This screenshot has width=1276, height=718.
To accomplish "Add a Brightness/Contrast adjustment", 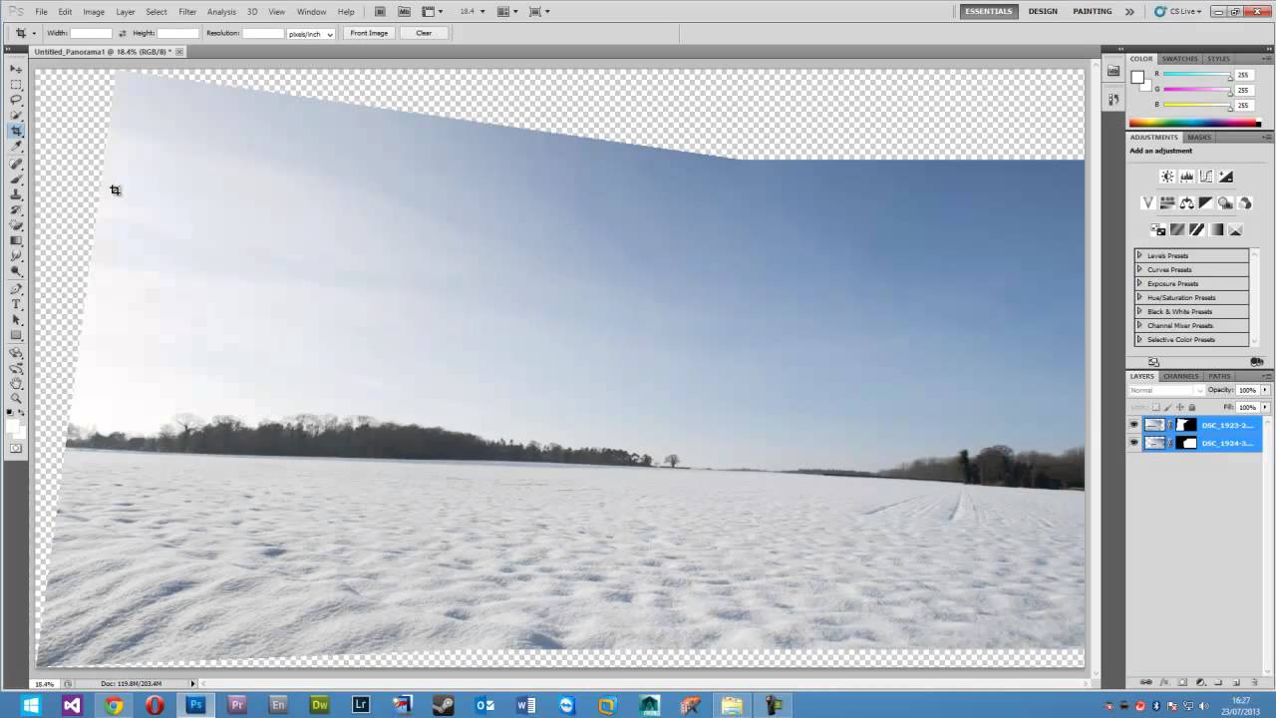I will 1167,177.
